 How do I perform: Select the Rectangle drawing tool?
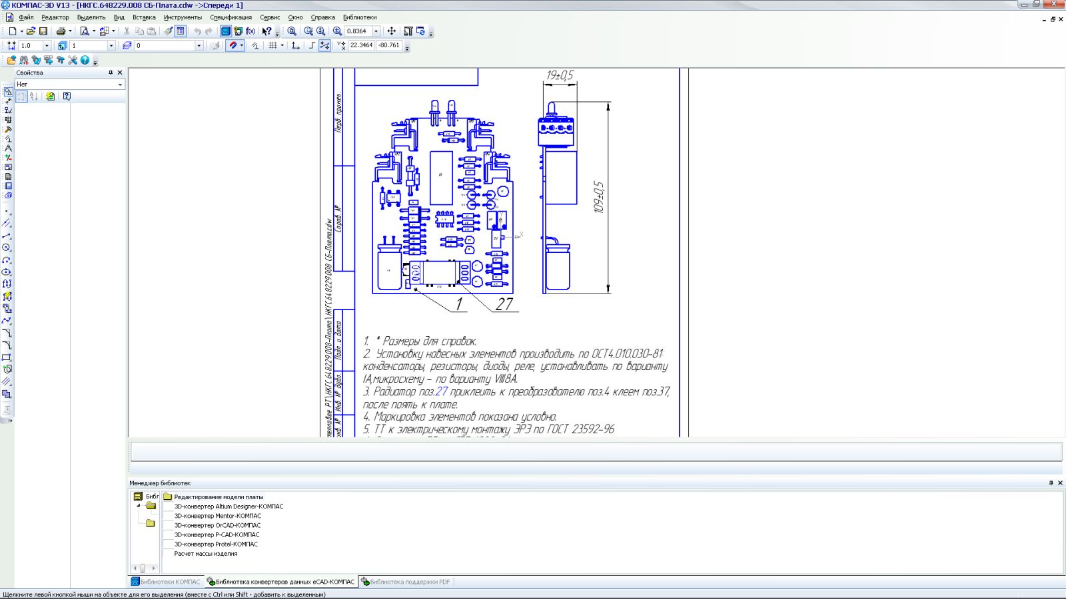7,357
